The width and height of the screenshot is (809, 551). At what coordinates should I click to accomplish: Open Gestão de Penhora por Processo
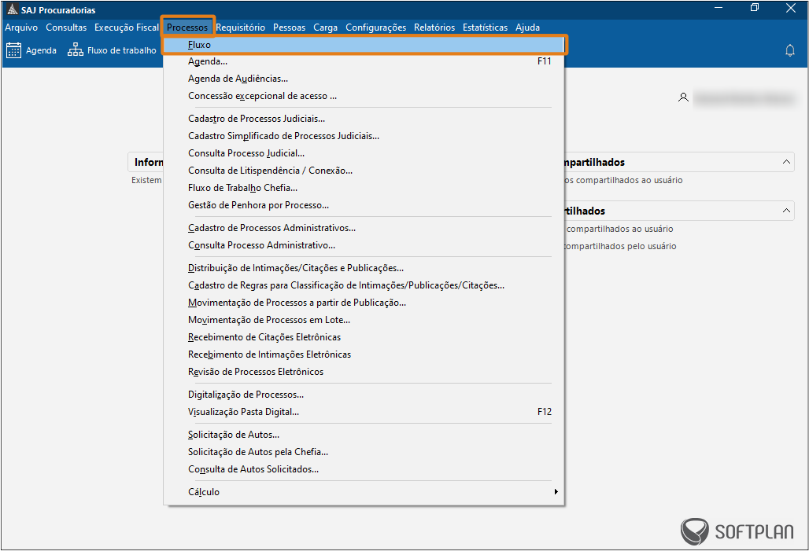[364, 205]
